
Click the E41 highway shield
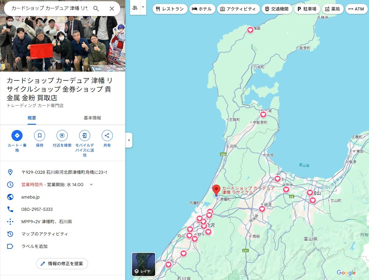point(245,251)
